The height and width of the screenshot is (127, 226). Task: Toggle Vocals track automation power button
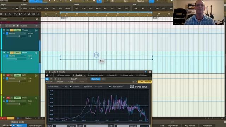[4, 33]
